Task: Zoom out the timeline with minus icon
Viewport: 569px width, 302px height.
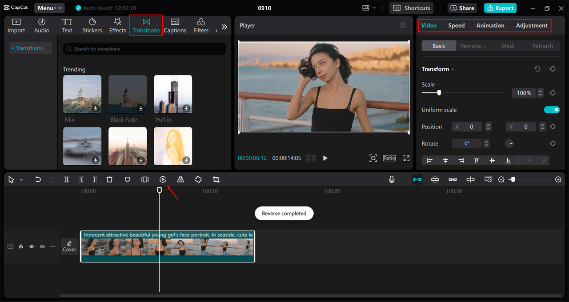Action: pyautogui.click(x=501, y=179)
